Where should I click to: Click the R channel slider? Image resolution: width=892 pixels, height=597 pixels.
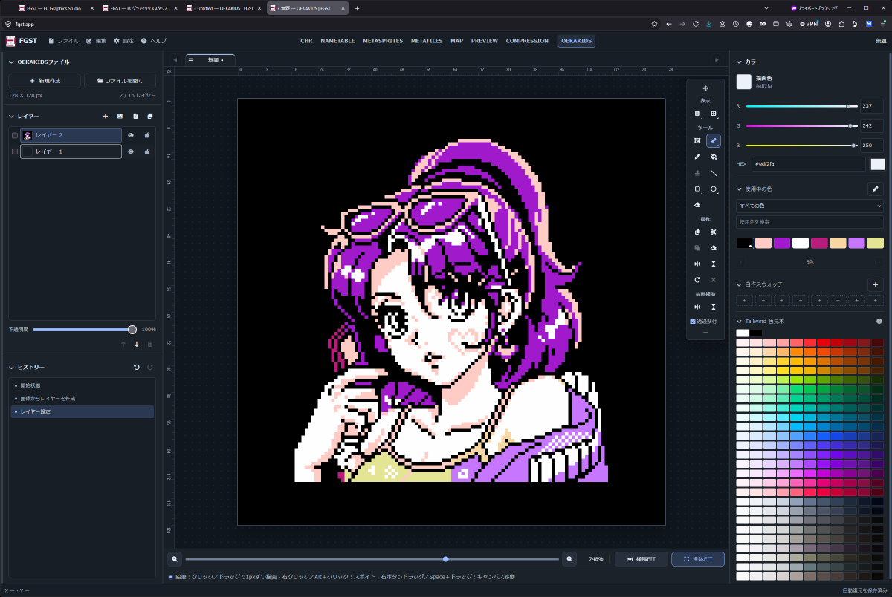(802, 106)
